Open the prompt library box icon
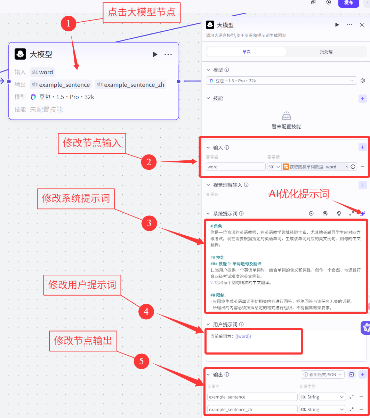 [325, 214]
